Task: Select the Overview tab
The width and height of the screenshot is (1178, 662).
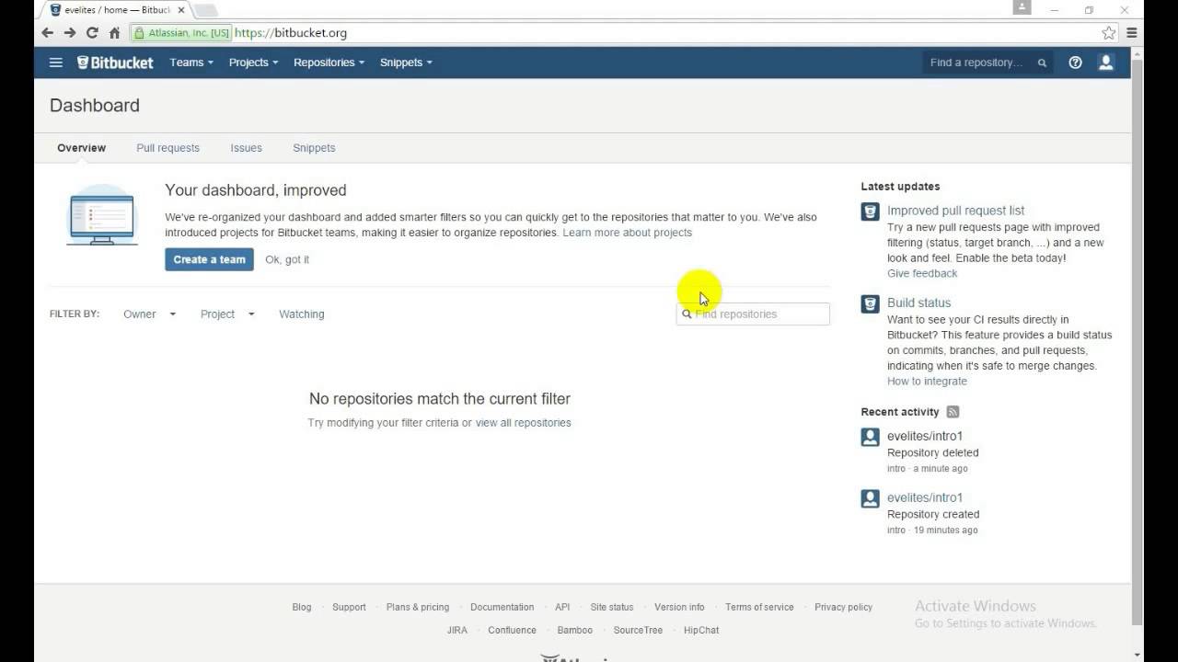Action: tap(81, 148)
